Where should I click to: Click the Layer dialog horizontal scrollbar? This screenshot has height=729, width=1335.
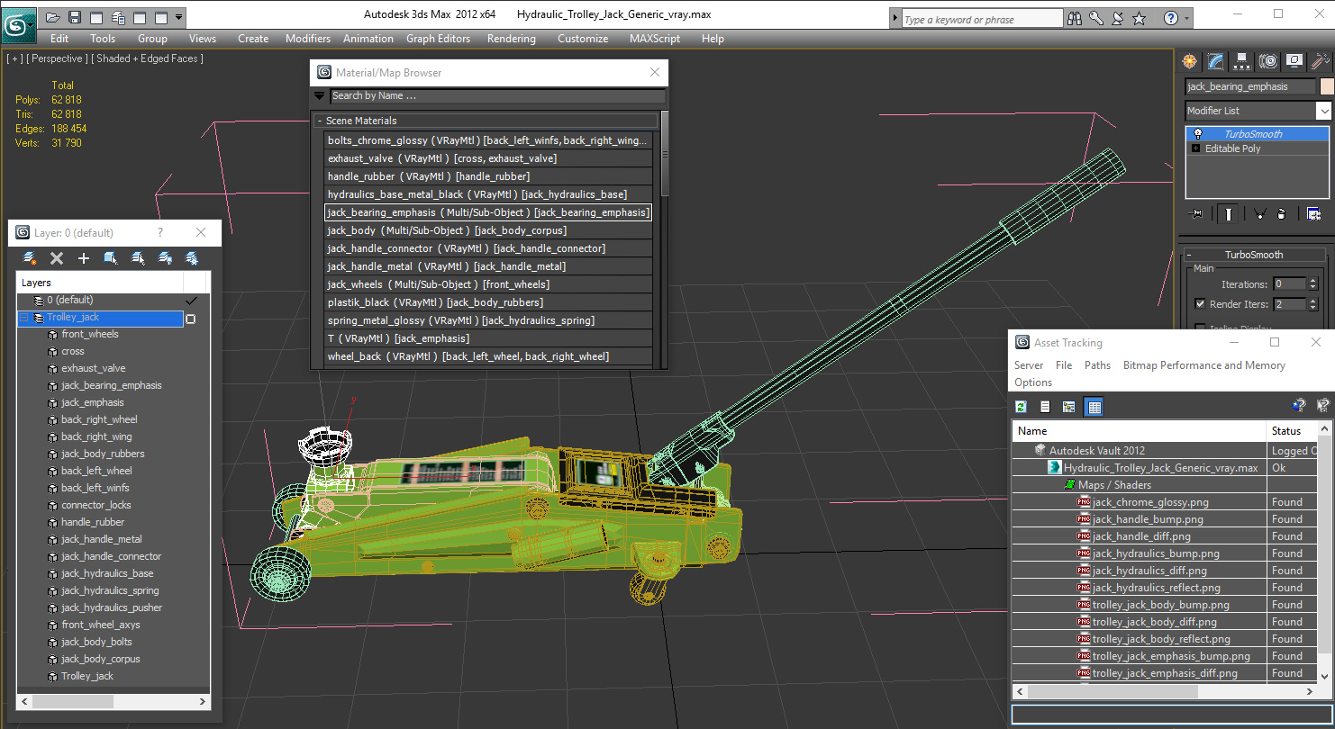tap(114, 700)
